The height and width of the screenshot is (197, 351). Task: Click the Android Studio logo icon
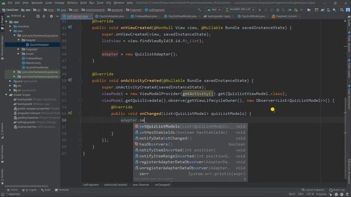point(3,3)
